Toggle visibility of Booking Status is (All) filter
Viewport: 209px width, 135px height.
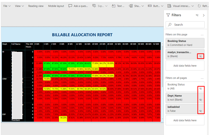(x=201, y=89)
